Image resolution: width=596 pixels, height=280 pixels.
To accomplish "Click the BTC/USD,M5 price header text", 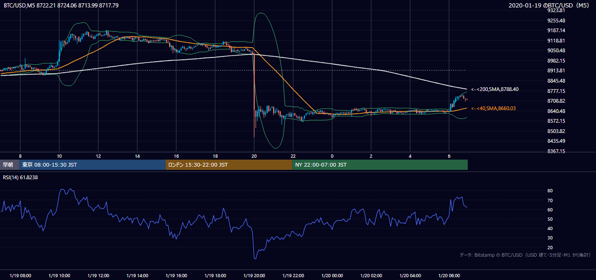I will click(61, 5).
